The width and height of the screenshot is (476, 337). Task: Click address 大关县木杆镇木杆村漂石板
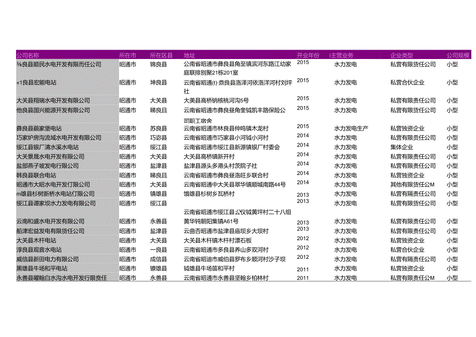click(x=218, y=240)
